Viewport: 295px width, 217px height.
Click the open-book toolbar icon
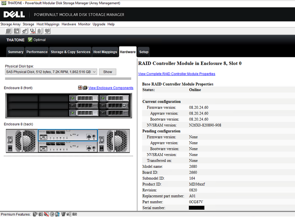point(16,31)
